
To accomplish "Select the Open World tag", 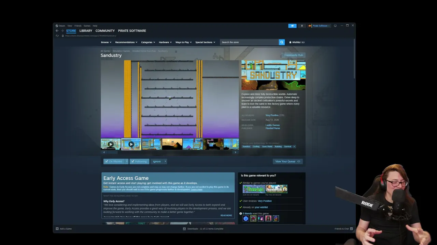I will point(267,147).
